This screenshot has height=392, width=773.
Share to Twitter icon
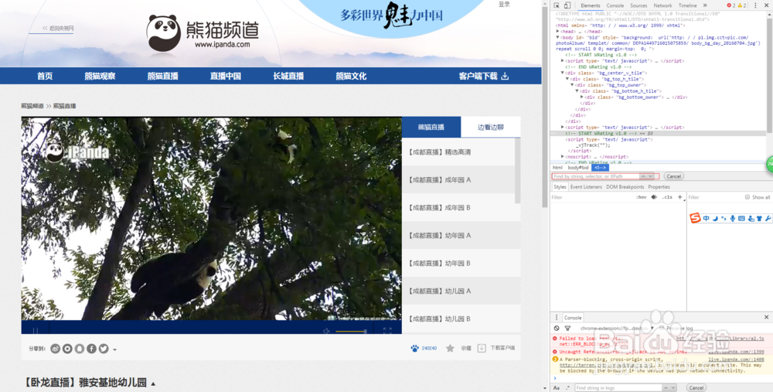tap(104, 349)
